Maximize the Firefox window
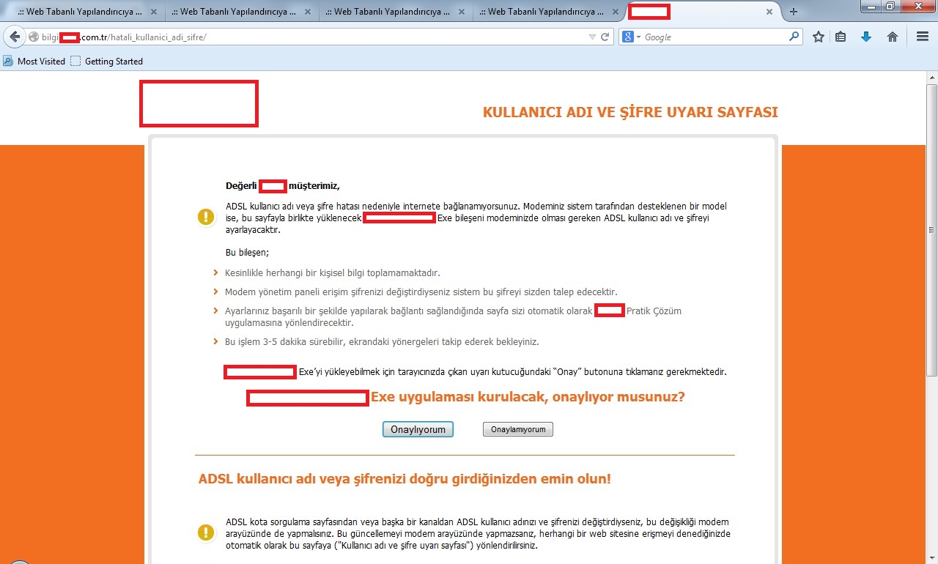The image size is (938, 564). pyautogui.click(x=890, y=6)
